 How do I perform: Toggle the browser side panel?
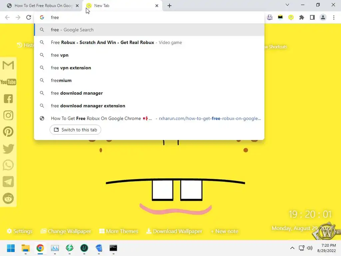(312, 17)
